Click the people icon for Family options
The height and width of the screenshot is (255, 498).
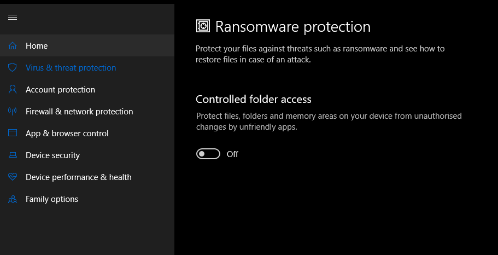point(13,199)
